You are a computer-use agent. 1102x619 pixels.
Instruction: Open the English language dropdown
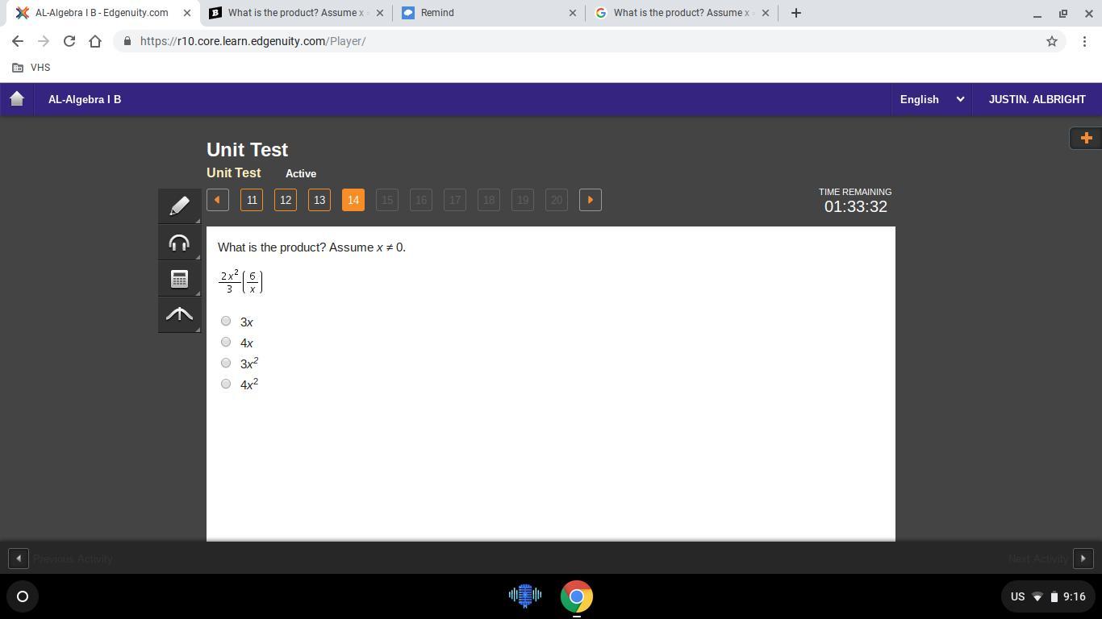pyautogui.click(x=932, y=99)
